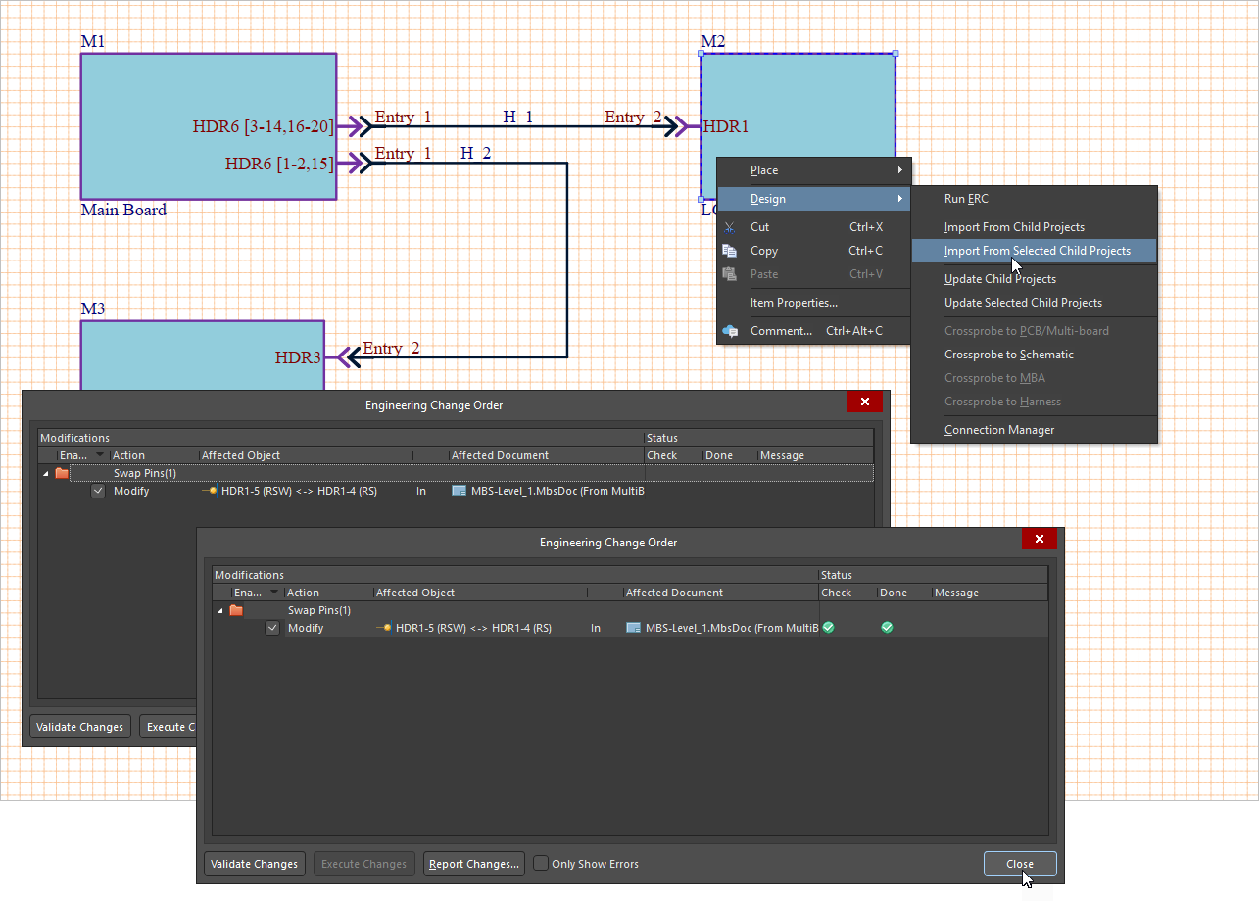Click the Cut scissors icon in context menu
The width and height of the screenshot is (1259, 901).
pos(729,227)
